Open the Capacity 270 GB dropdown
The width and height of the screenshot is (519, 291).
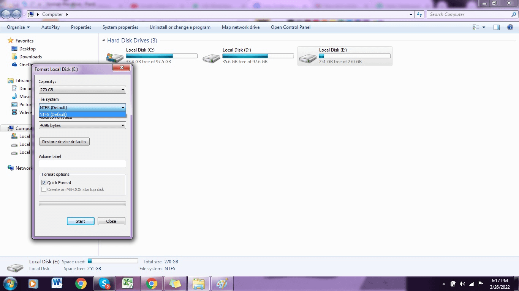coord(82,90)
